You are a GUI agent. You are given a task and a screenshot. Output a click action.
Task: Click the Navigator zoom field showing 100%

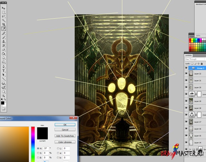[200, 36]
